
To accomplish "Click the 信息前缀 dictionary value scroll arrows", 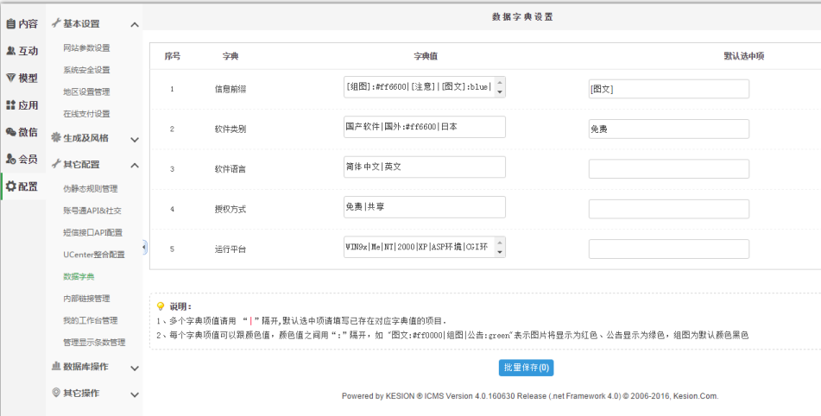I will coord(500,86).
